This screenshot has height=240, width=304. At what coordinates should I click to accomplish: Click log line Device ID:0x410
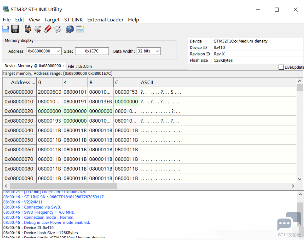[28, 227]
